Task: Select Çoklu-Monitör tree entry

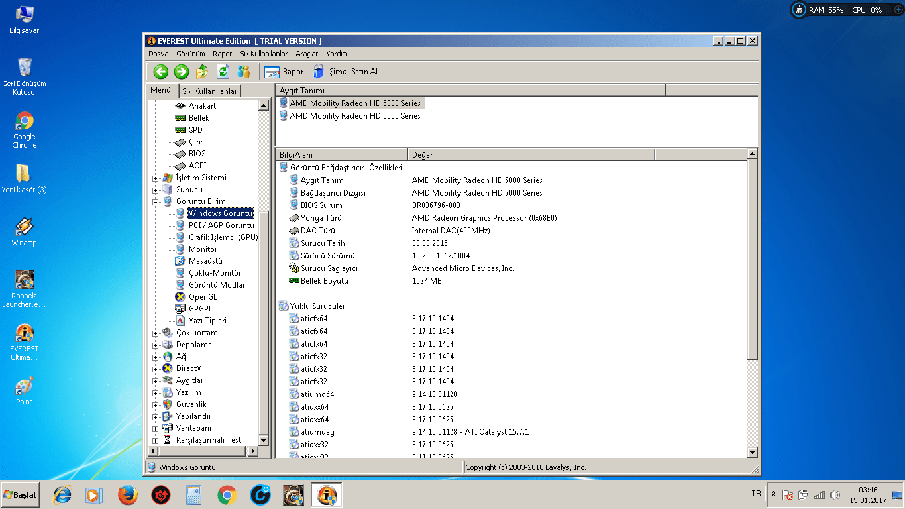Action: 215,273
